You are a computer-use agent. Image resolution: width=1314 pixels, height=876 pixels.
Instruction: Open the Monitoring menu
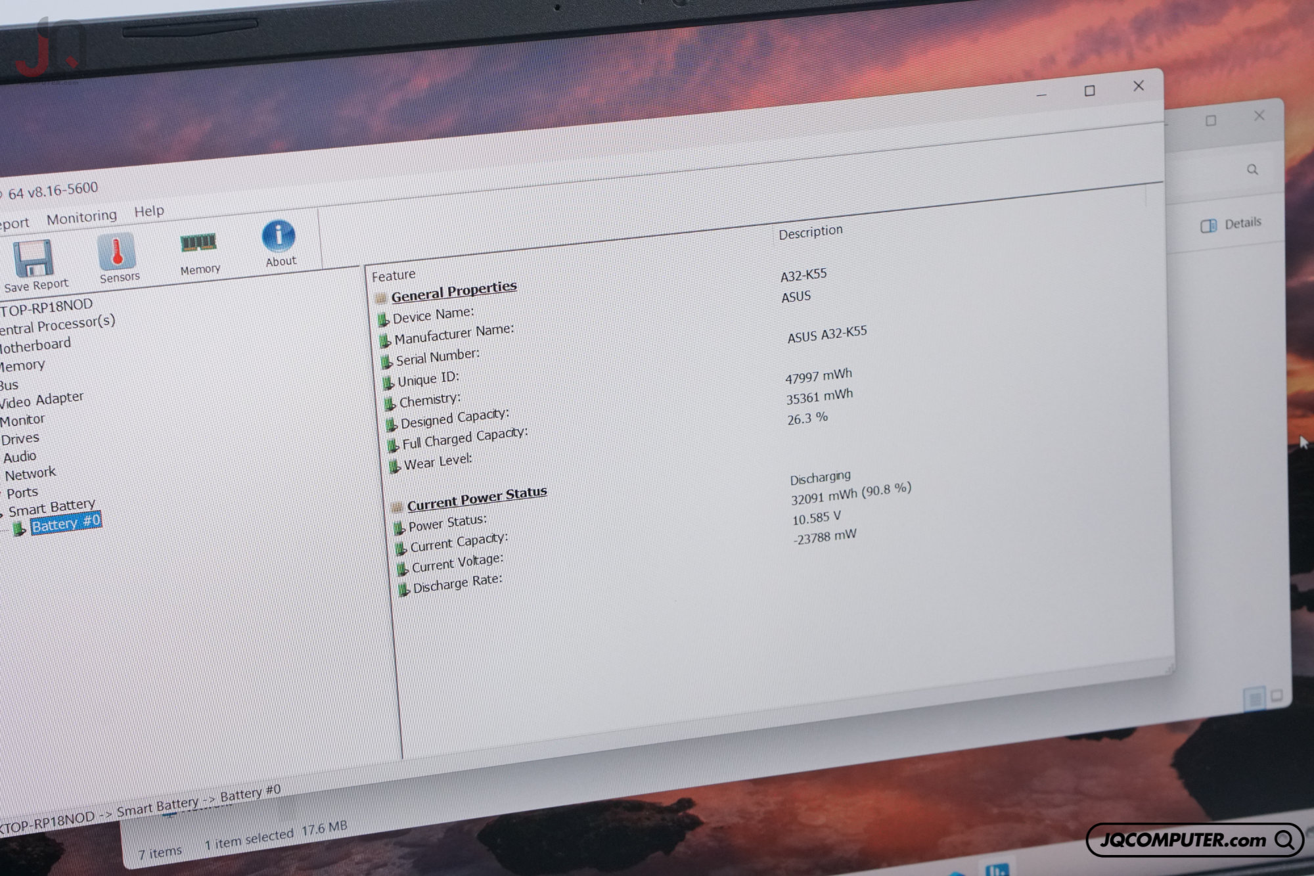click(x=81, y=217)
